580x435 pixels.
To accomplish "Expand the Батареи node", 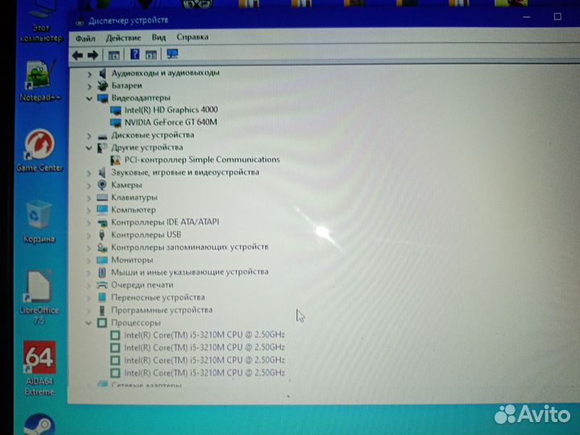I will point(89,86).
